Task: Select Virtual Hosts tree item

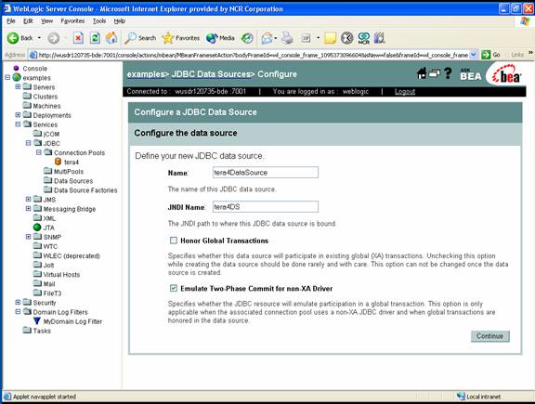Action: 61,274
